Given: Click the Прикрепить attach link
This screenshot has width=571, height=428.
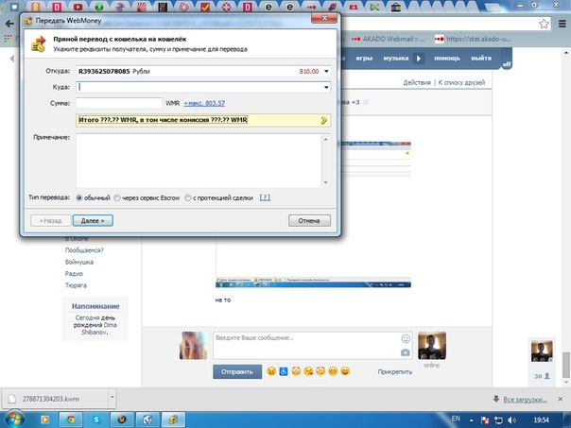Looking at the screenshot, I should (x=395, y=372).
